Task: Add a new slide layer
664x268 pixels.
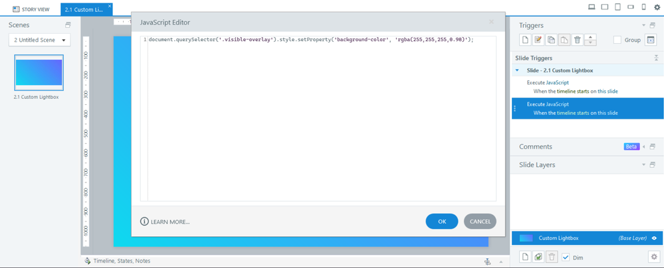Action: [525, 257]
